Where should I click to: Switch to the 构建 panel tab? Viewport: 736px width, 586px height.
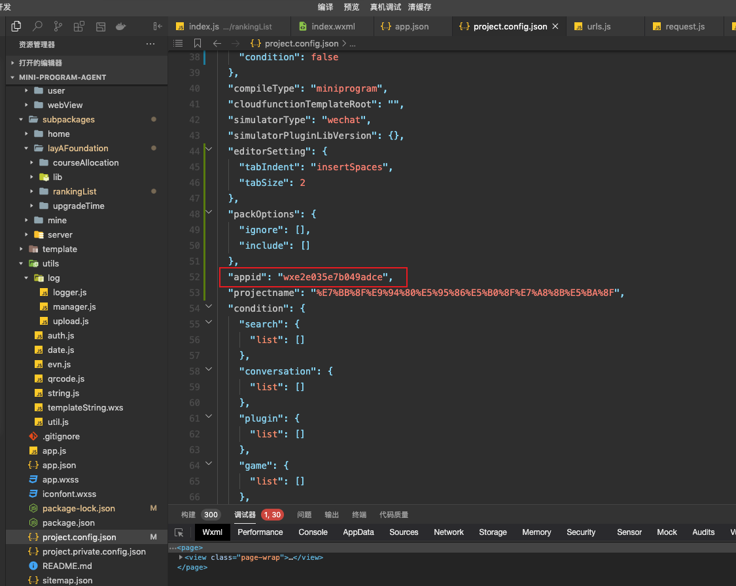(x=188, y=515)
